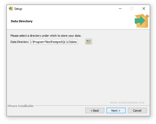This screenshot has width=156, height=124.
Task: Click the VMware InstallBuilder footer label
Action: pyautogui.click(x=21, y=106)
